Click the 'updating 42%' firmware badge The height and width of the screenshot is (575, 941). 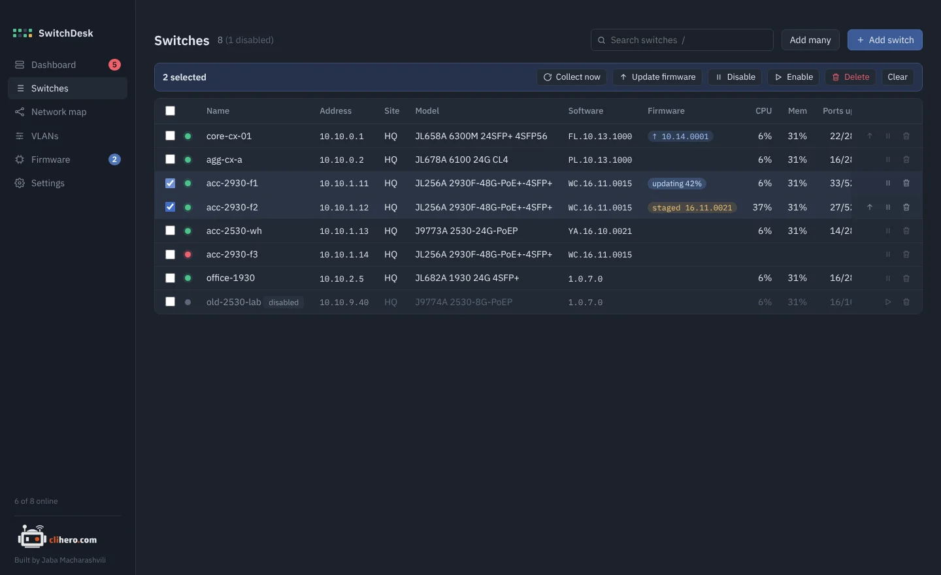[677, 184]
